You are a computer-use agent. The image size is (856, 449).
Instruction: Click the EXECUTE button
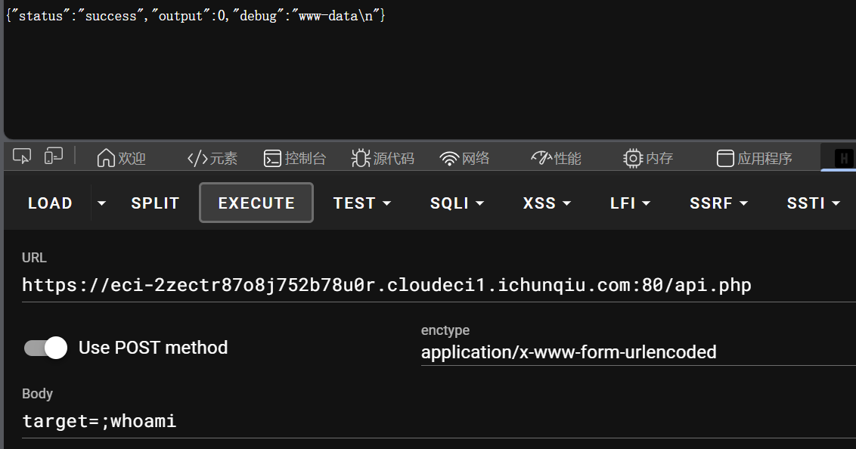pos(256,203)
